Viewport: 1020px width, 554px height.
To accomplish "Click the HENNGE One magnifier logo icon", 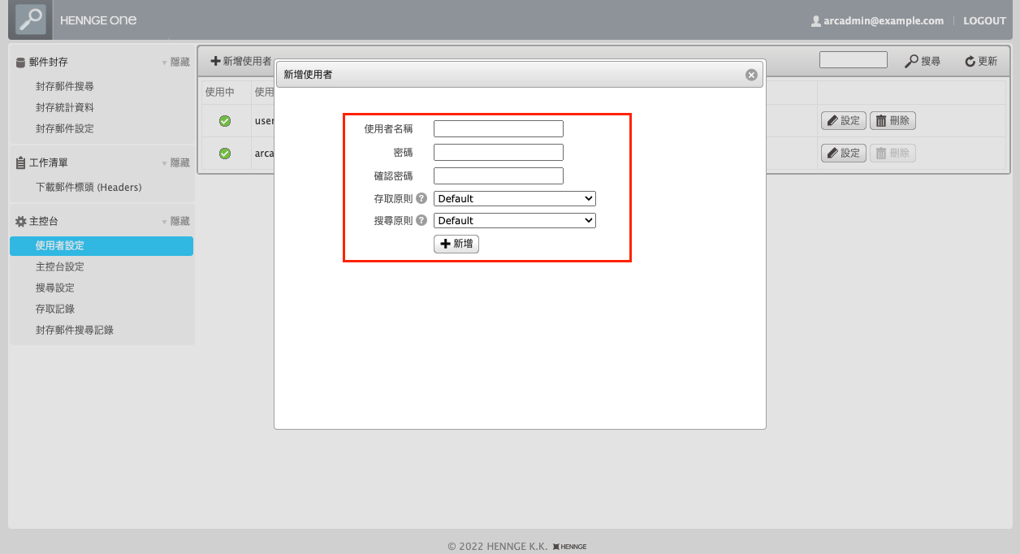I will [x=32, y=19].
